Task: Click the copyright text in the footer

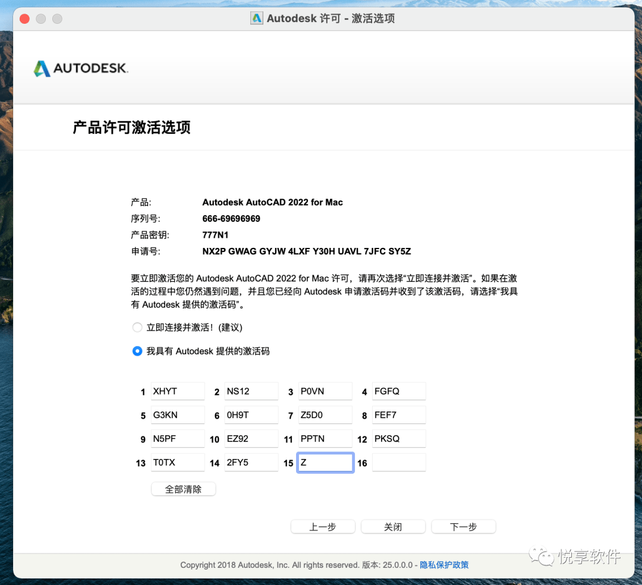Action: tap(270, 565)
